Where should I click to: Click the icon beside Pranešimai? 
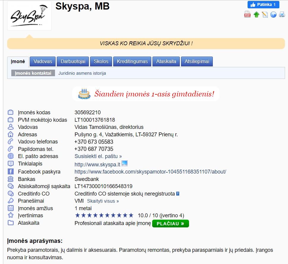click(x=11, y=201)
